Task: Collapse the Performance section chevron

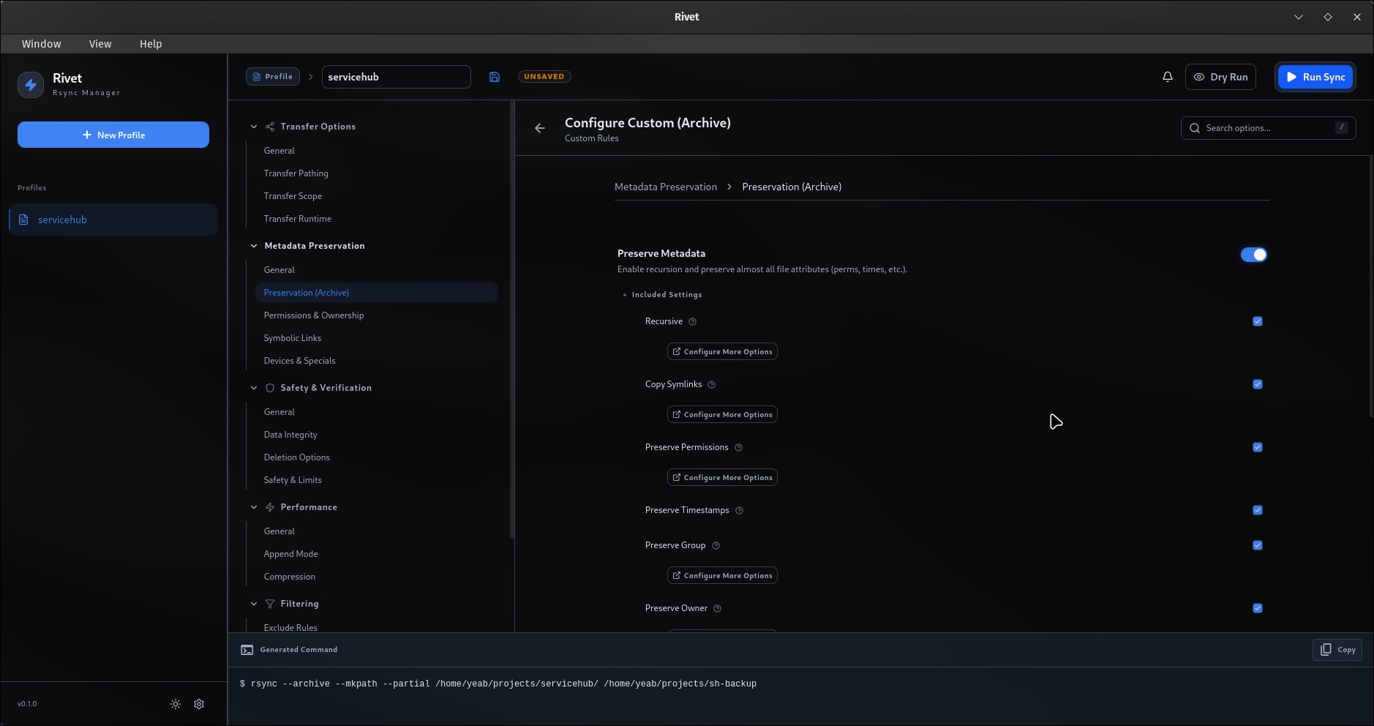Action: pos(254,507)
